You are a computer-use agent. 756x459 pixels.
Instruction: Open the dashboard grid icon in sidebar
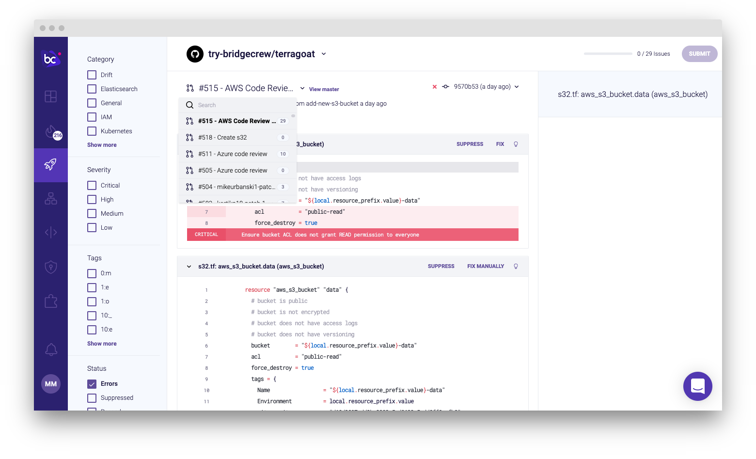click(x=51, y=96)
